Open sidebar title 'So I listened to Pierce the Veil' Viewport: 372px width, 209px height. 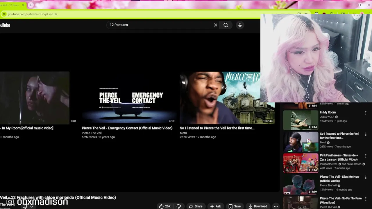339,136
